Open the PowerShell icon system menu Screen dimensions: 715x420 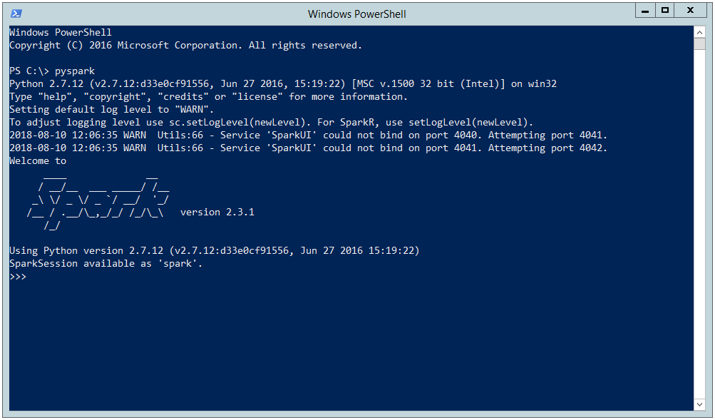point(16,13)
